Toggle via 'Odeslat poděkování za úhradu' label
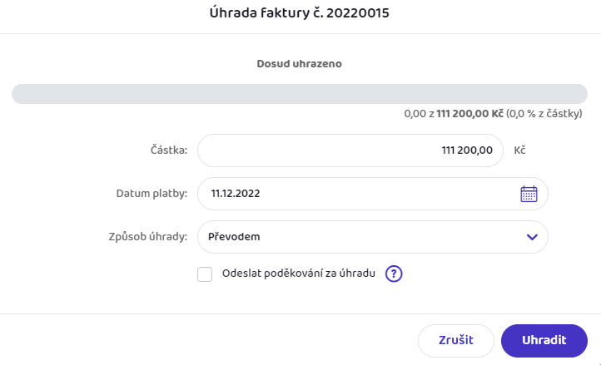This screenshot has height=365, width=601. 299,274
